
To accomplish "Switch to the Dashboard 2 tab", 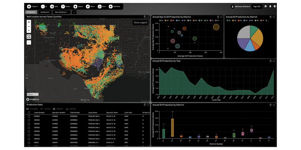I will (45, 12).
